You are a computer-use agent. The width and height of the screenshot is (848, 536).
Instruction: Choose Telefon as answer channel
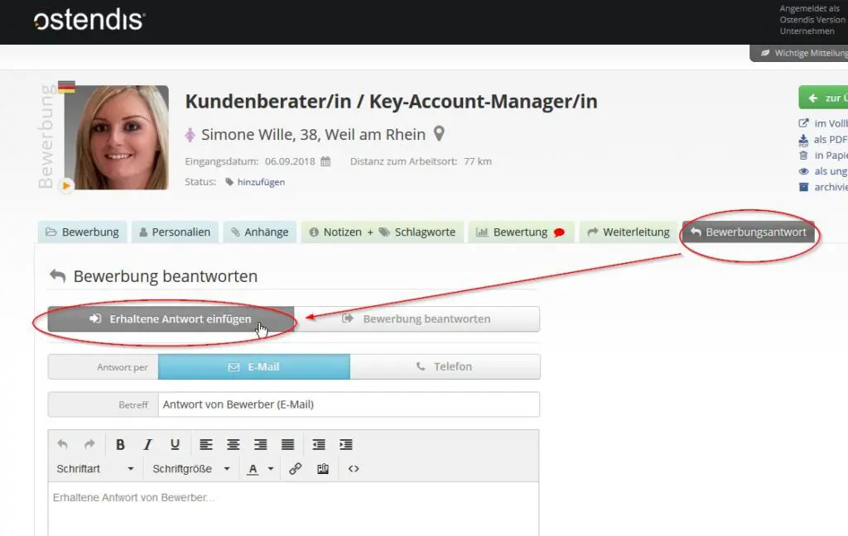[445, 367]
